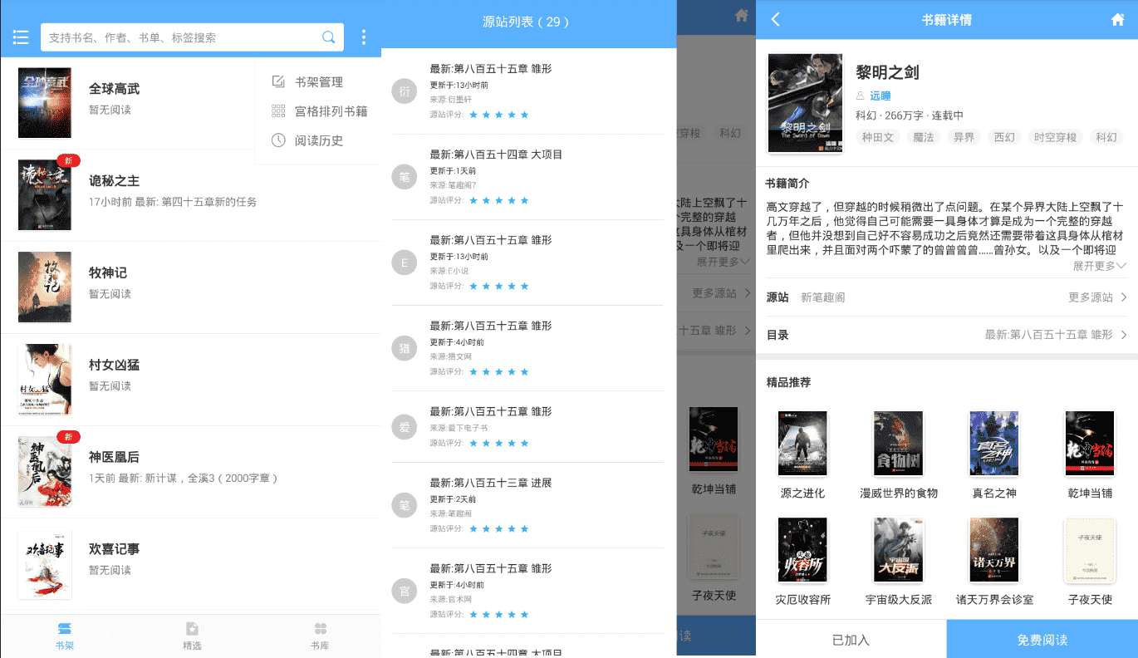Click the 种田文 tag
This screenshot has height=658, width=1138.
[877, 137]
